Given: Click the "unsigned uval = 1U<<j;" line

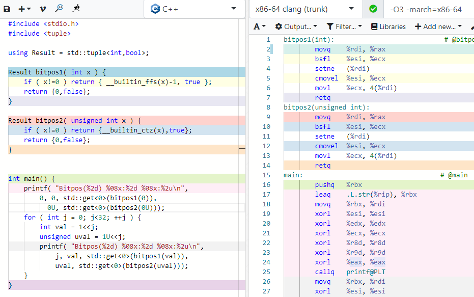Looking at the screenshot, I should 82,237.
